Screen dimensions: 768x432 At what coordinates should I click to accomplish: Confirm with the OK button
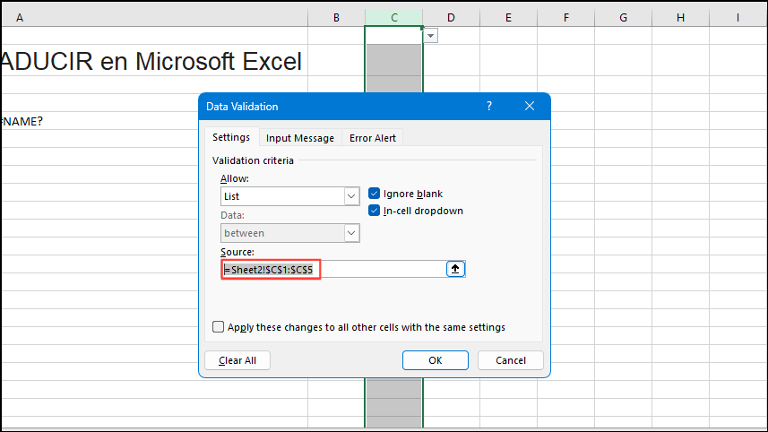435,360
